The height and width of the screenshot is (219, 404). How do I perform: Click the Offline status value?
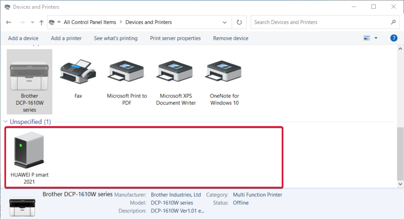(241, 203)
